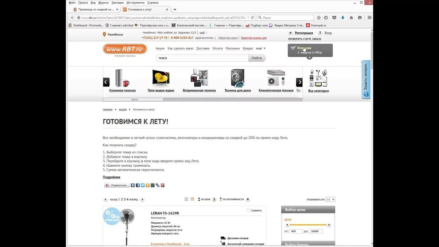439x247 pixels.
Task: Open the Регистрация link
Action: pyautogui.click(x=304, y=33)
